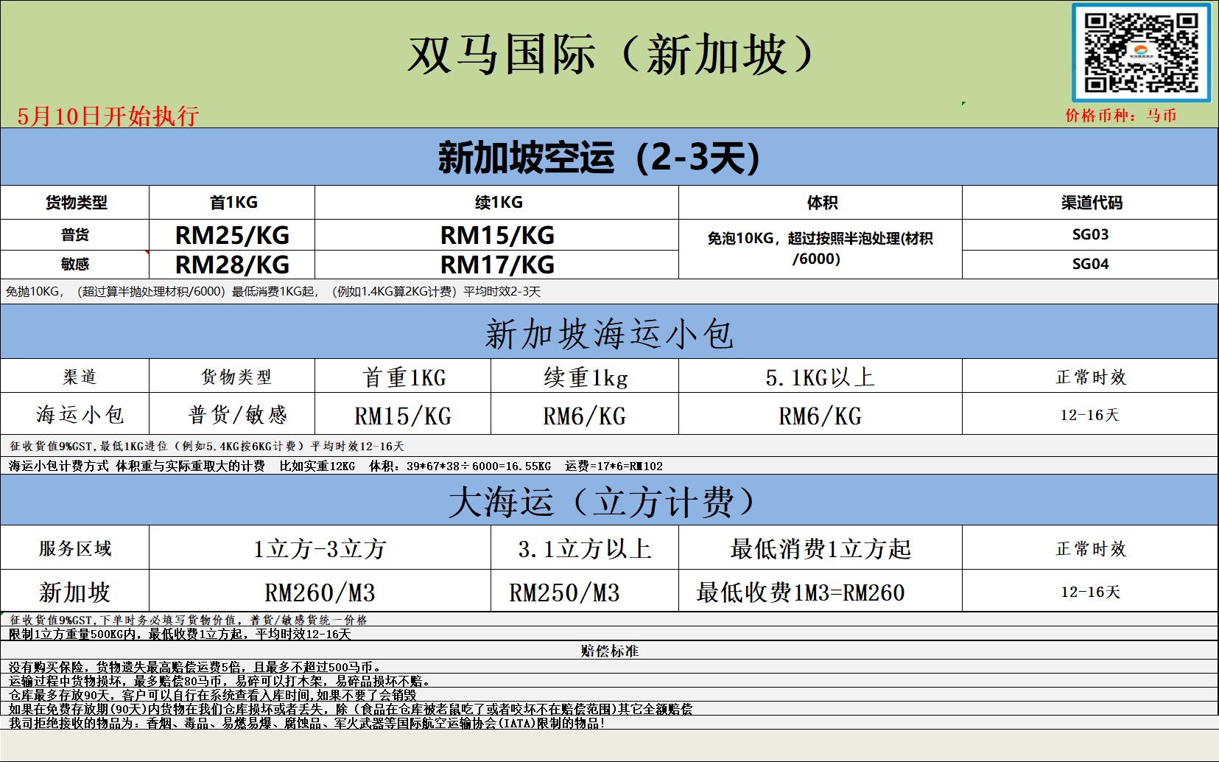Image resolution: width=1219 pixels, height=762 pixels.
Task: Click the 12-16天 cell in 海运小包 row
Action: (1090, 414)
